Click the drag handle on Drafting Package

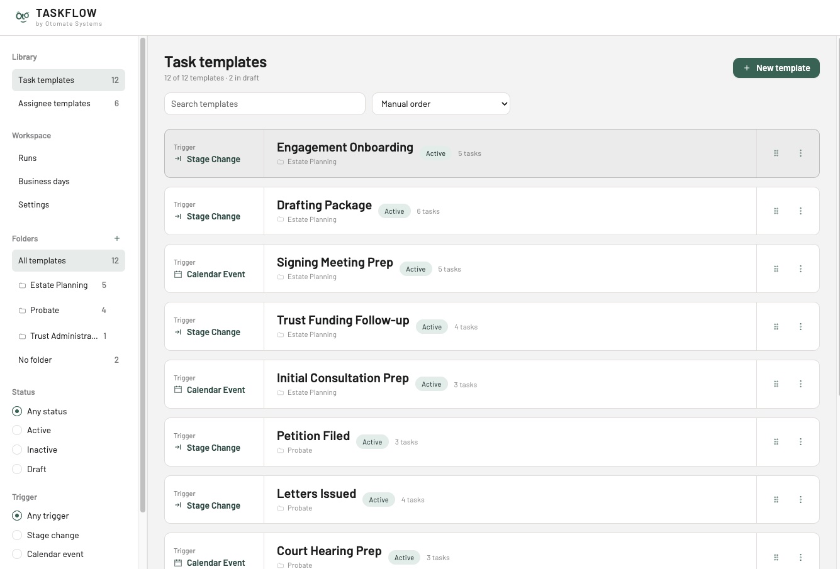click(776, 211)
